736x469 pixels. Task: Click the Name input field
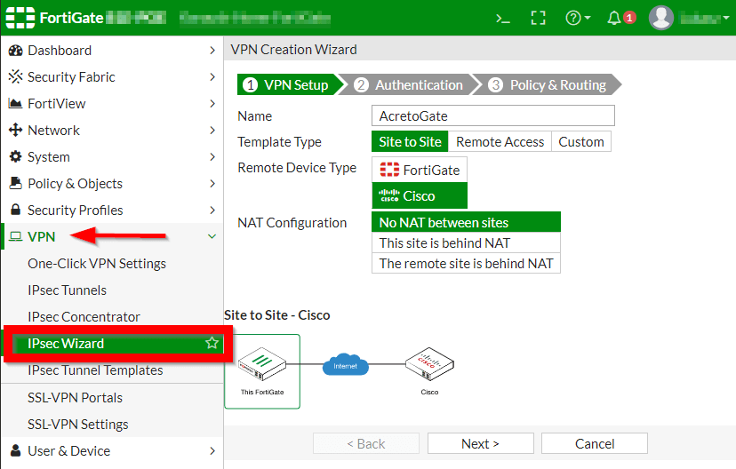tap(492, 115)
